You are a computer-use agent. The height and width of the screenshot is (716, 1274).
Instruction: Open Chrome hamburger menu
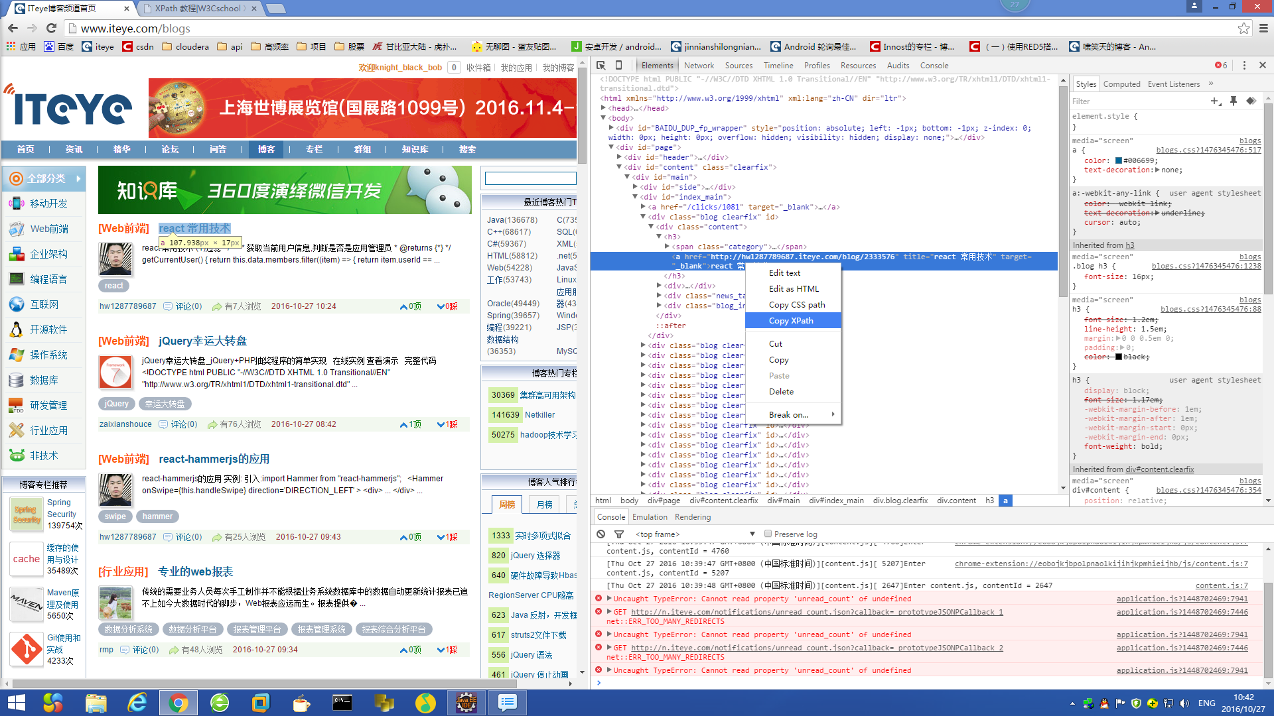[x=1263, y=28]
